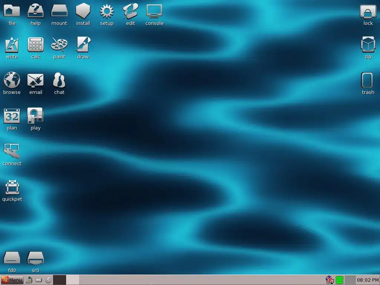Screen dimensions: 380x285
Task: Click the globe browser icon in taskbar
Action: click(x=49, y=280)
